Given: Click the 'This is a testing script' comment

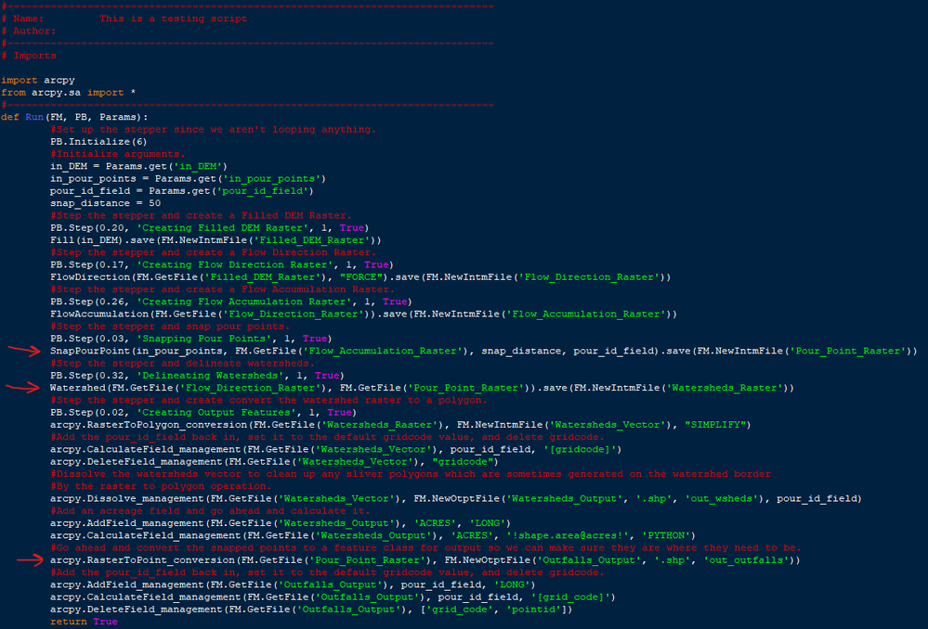Looking at the screenshot, I should coord(173,19).
